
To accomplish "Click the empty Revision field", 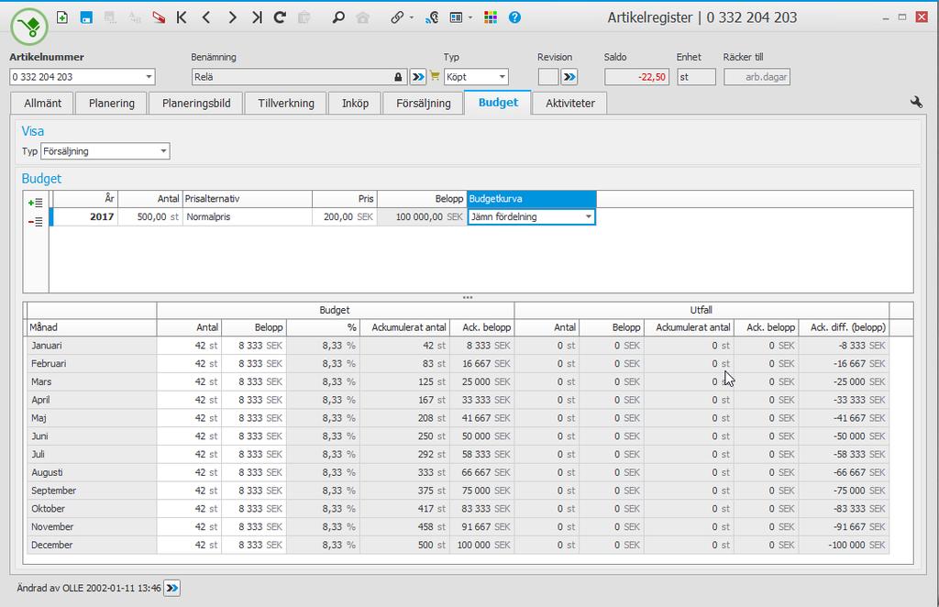I will [x=548, y=77].
